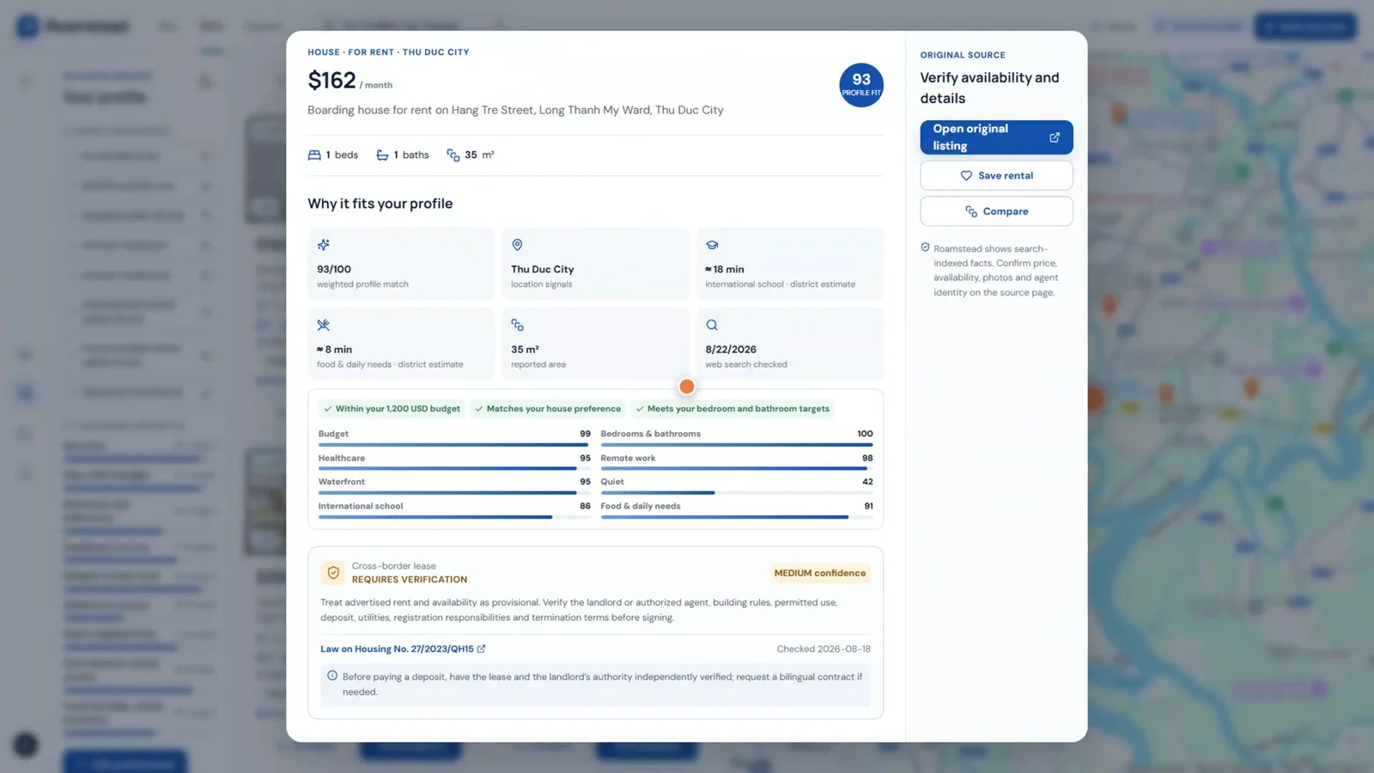Click the Healthcare score bar
This screenshot has height=773, width=1374.
click(454, 469)
